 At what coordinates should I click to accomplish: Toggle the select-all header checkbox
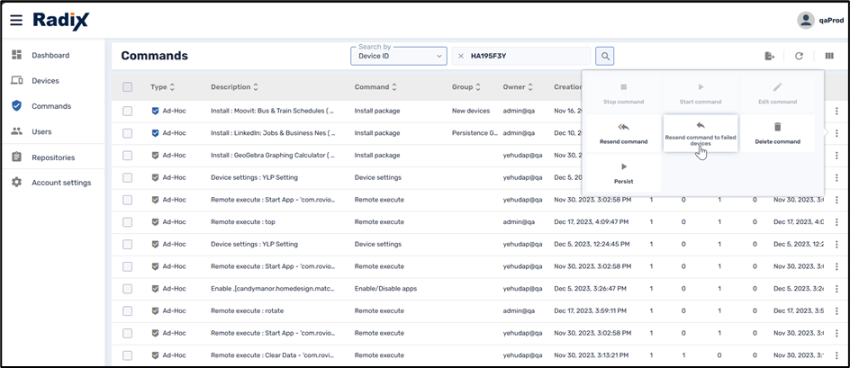[x=127, y=87]
